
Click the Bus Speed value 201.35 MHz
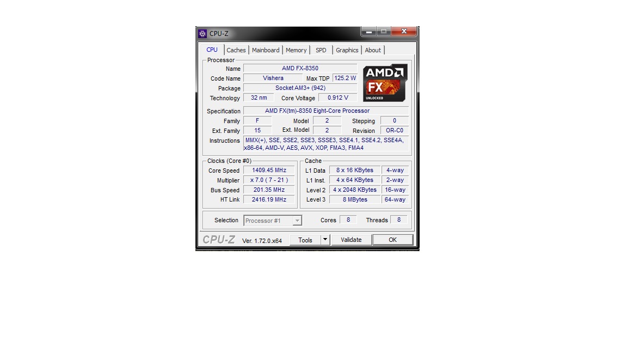pos(269,190)
